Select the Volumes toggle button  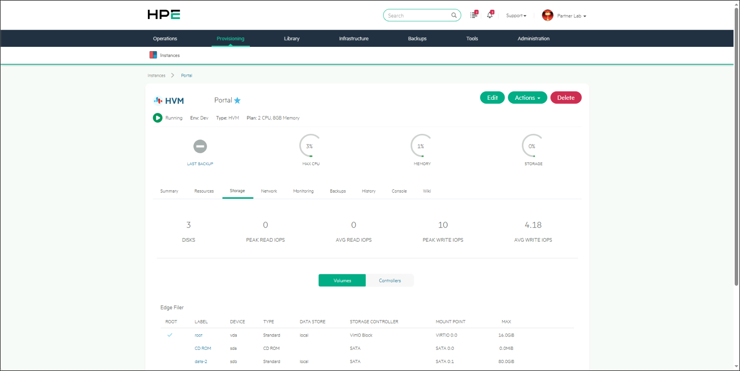pyautogui.click(x=342, y=280)
